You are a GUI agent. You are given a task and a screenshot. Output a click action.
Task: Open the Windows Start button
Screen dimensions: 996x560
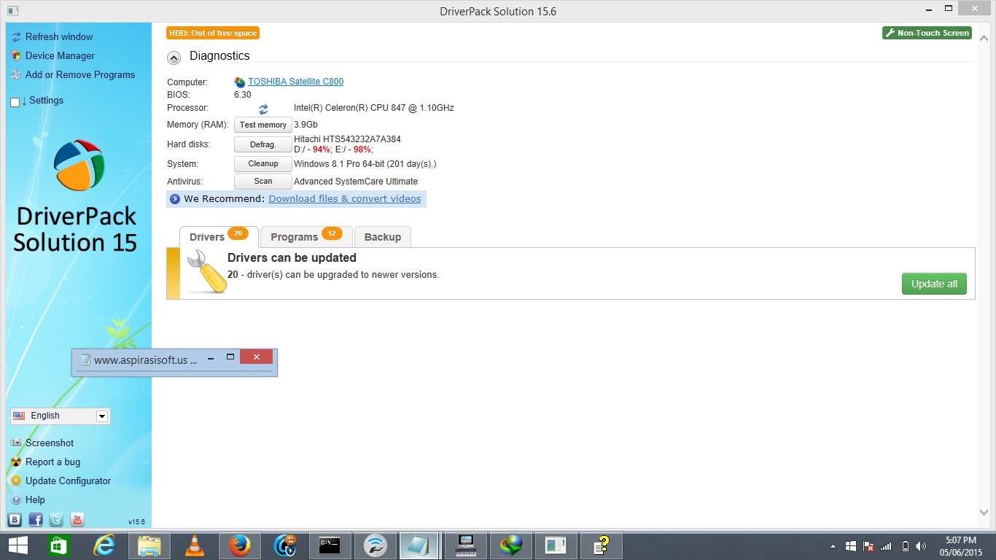(18, 545)
